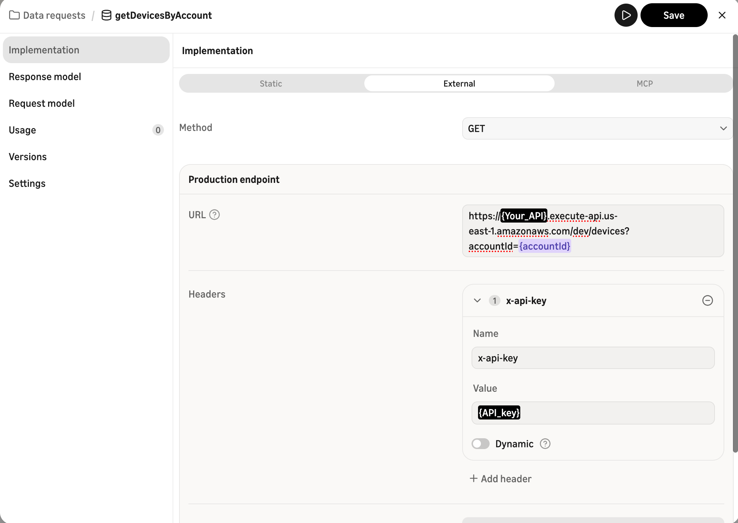Viewport: 738px width, 523px height.
Task: Run the data request with play button
Action: point(626,15)
